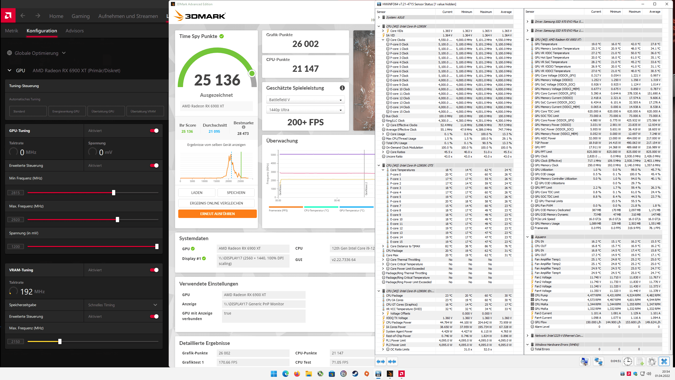Switch to 3DMark taskbar icon
Image resolution: width=675 pixels, height=380 pixels.
coord(390,374)
